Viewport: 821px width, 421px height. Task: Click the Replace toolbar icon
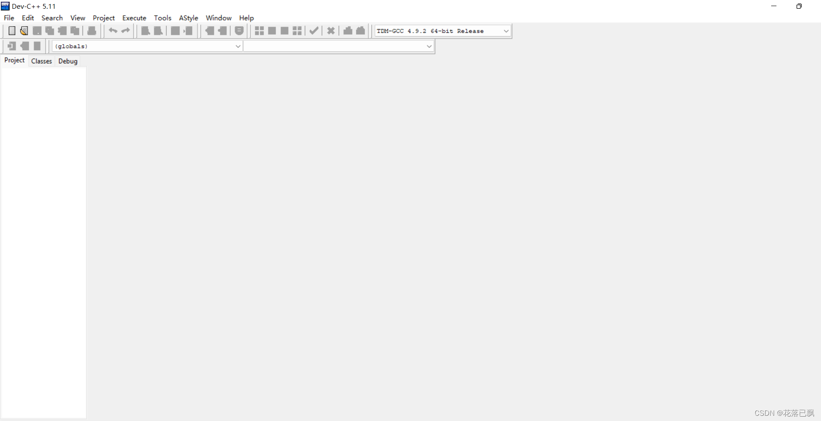pos(158,31)
